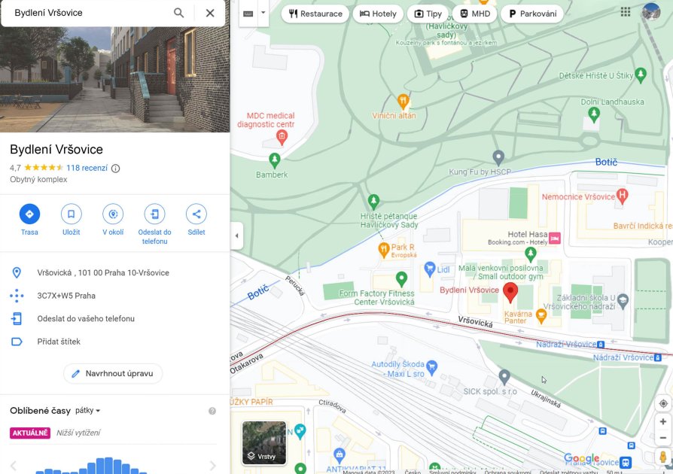Click the V okolí nearby icon
This screenshot has height=474, width=673.
pos(113,214)
